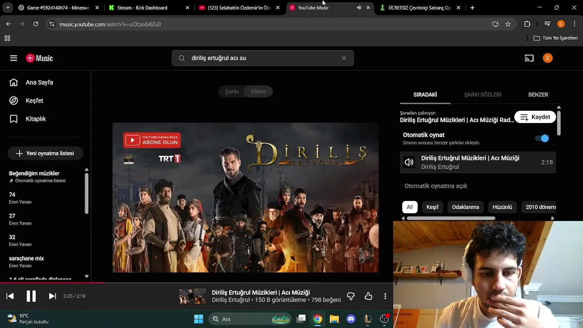The width and height of the screenshot is (583, 328).
Task: Open the player bar three-dot menu
Action: coord(385,296)
